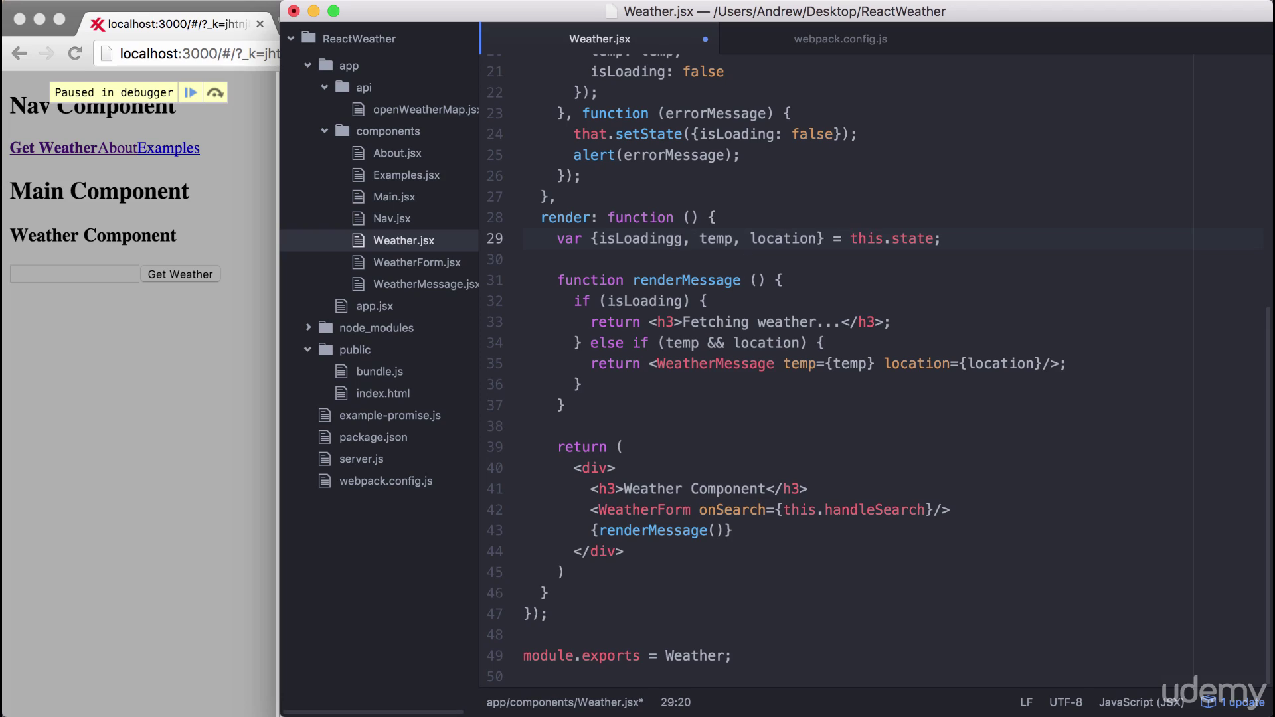Viewport: 1275px width, 717px height.
Task: Click the 'isLoadingg' variable on line 29
Action: [641, 239]
